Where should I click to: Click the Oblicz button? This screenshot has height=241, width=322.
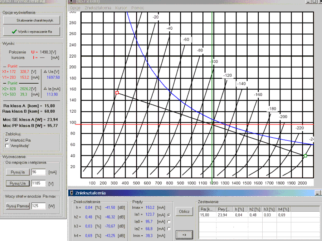(x=184, y=211)
